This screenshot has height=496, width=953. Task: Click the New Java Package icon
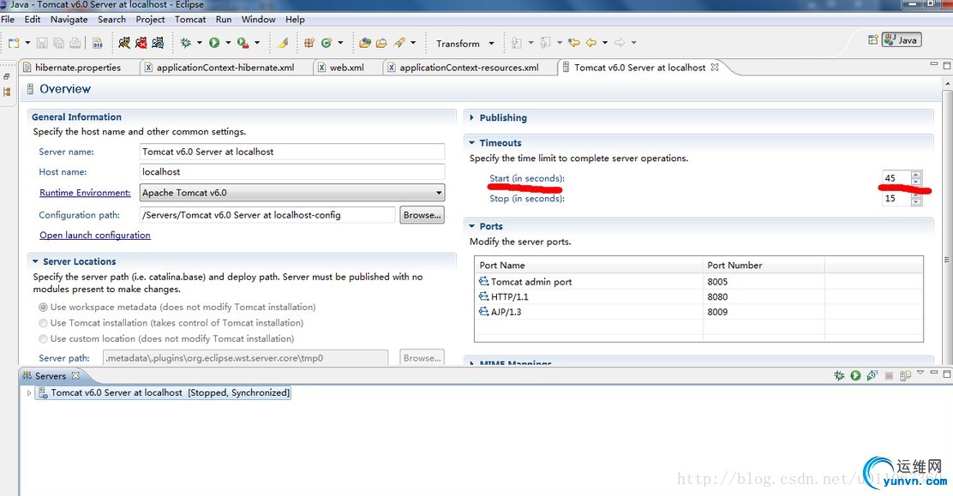click(x=309, y=43)
